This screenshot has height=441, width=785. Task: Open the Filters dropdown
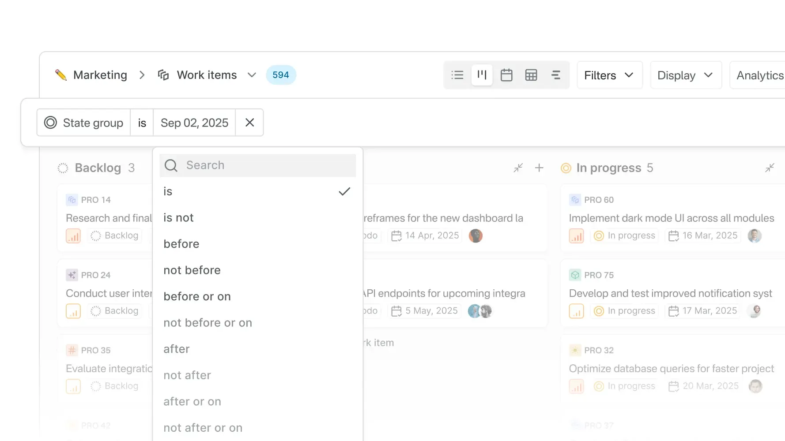609,75
